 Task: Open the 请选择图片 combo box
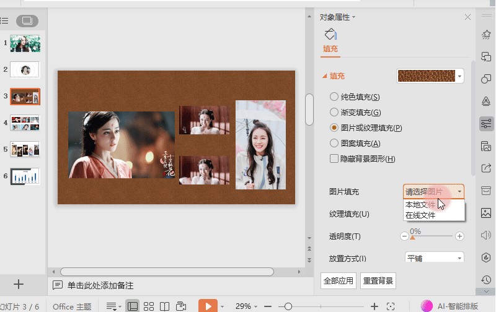click(x=433, y=191)
